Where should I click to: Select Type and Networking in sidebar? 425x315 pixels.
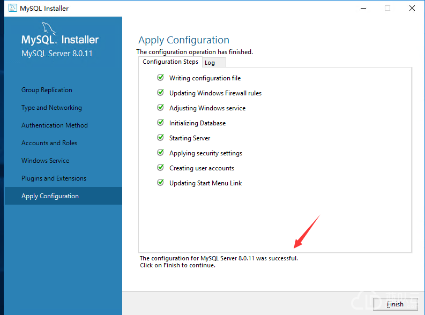[x=51, y=108]
